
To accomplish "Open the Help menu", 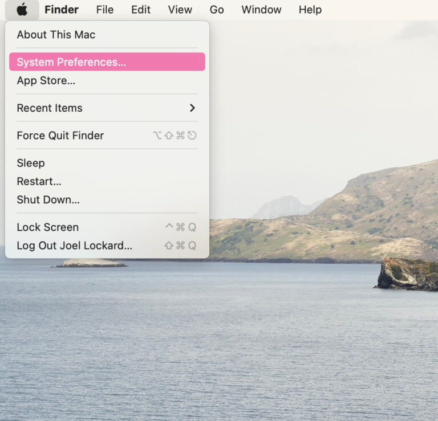I will [x=310, y=10].
